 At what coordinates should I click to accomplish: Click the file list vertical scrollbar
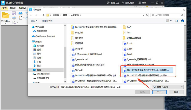(185, 43)
